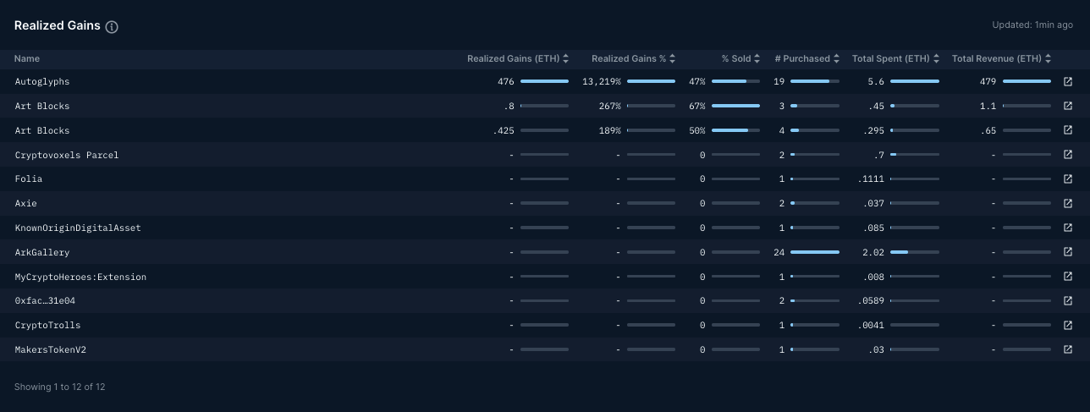Open external link for Art Blocks .425 row
Viewport: 1090px width, 412px height.
[x=1068, y=130]
